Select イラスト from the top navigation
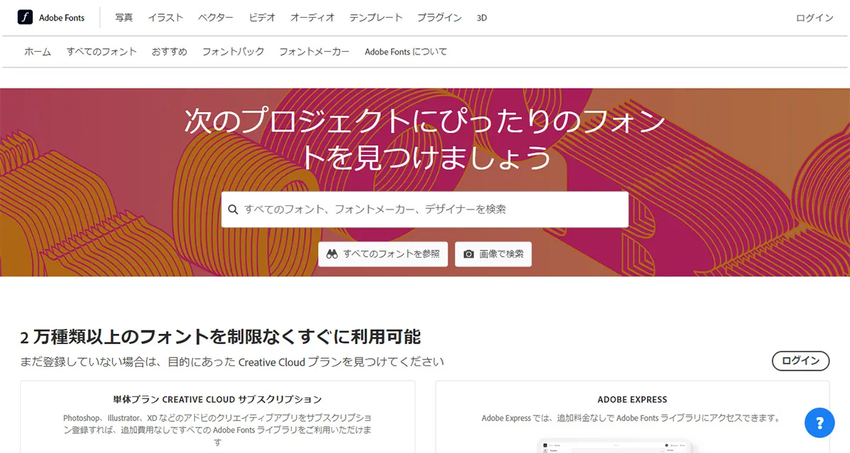The width and height of the screenshot is (850, 453). click(165, 17)
